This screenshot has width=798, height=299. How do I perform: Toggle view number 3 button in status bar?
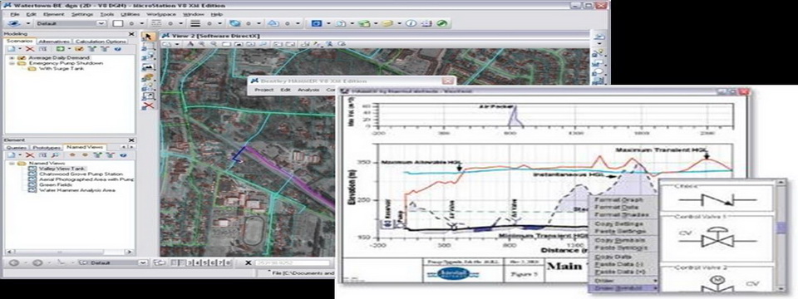click(x=190, y=263)
